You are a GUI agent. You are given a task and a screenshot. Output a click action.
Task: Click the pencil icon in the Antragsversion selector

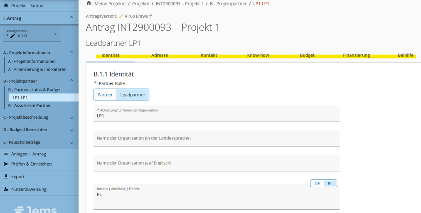coord(12,36)
